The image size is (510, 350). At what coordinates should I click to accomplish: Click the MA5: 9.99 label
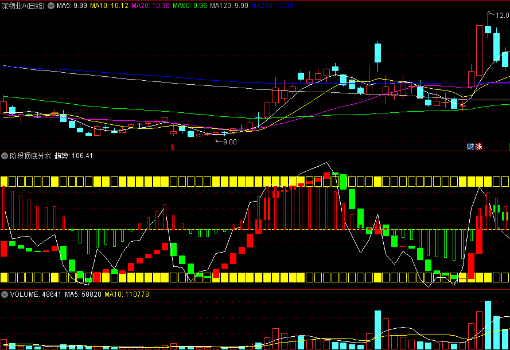(72, 6)
